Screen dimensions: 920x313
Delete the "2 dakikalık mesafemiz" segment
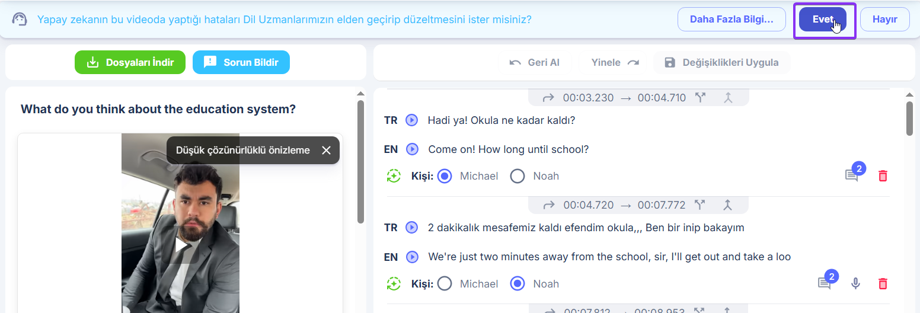click(883, 284)
